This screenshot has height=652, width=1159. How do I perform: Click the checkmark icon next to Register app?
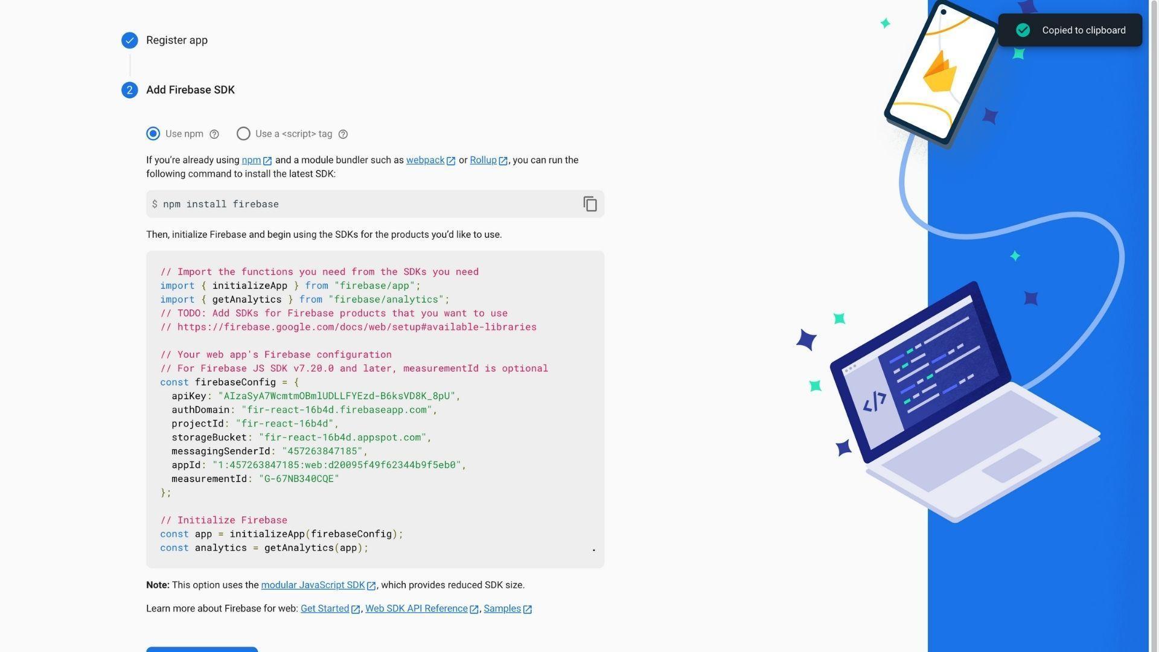click(x=129, y=40)
